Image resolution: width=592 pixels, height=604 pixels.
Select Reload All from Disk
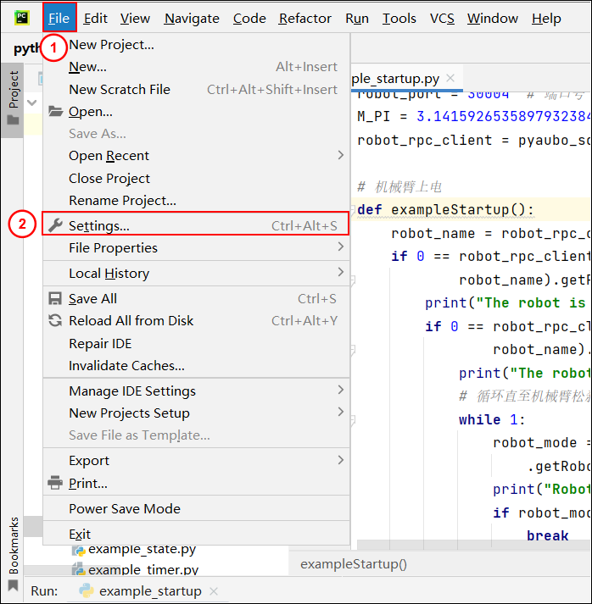196,320
